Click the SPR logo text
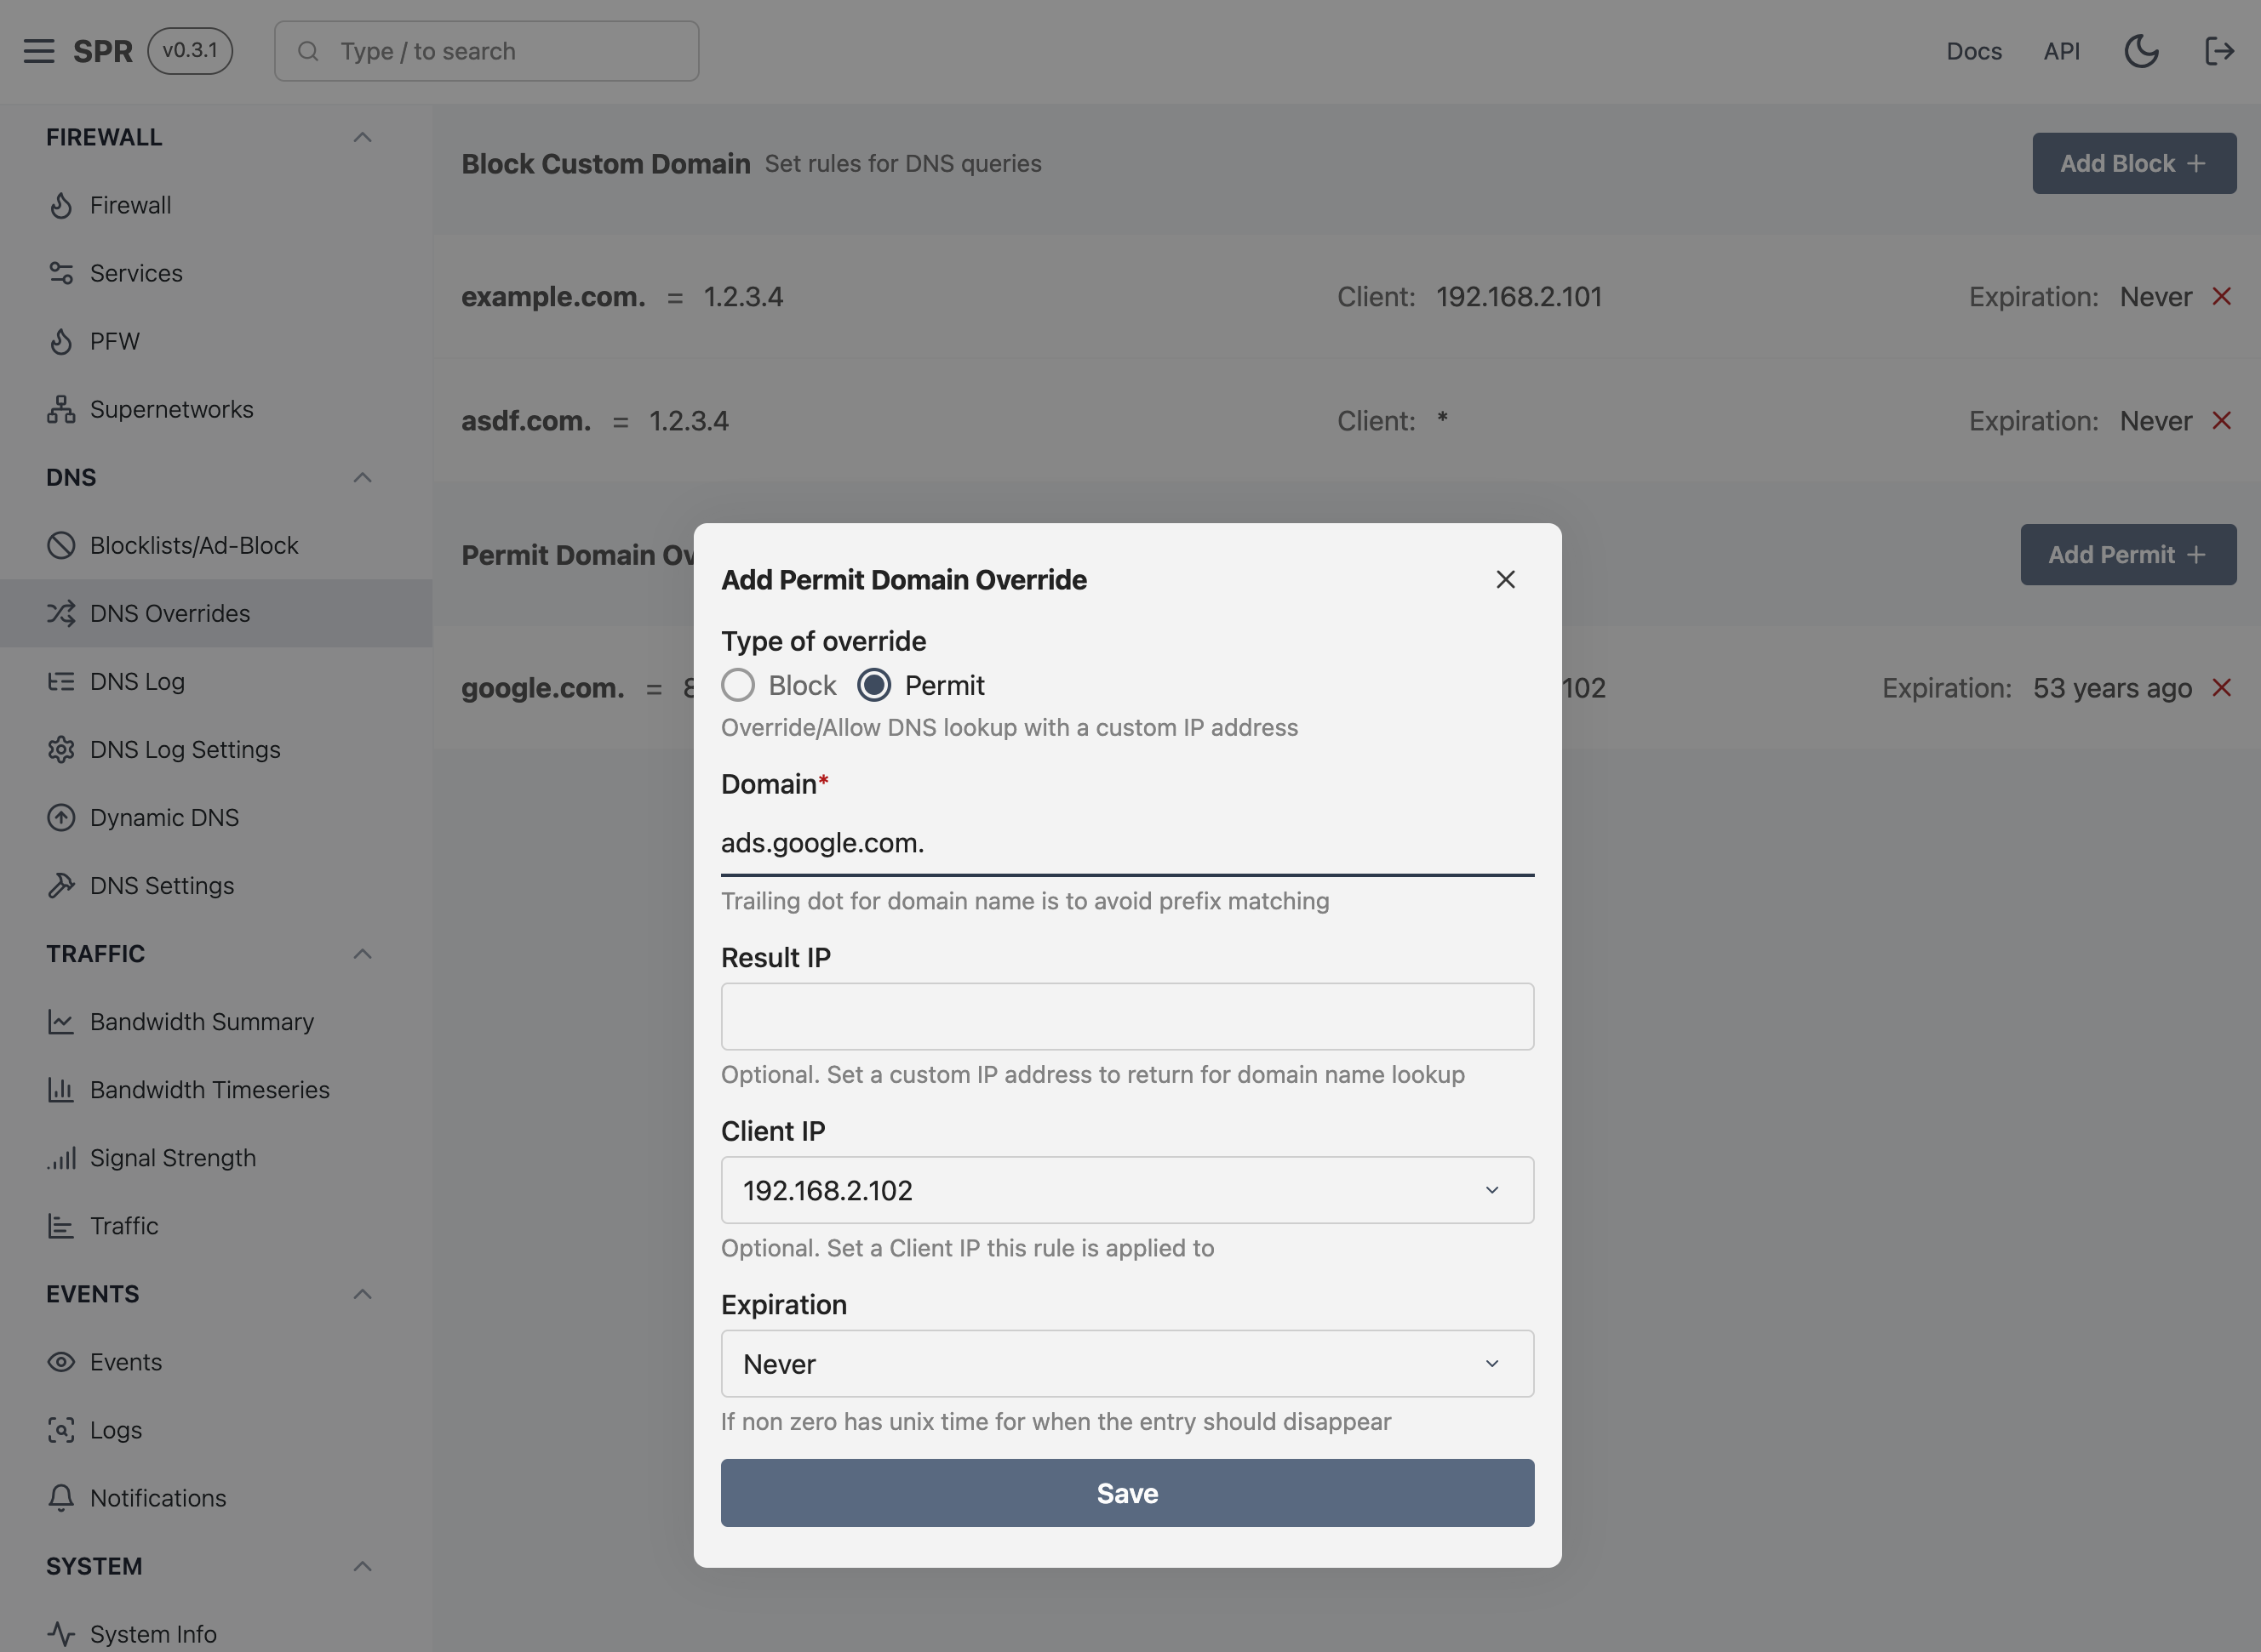 pos(102,51)
